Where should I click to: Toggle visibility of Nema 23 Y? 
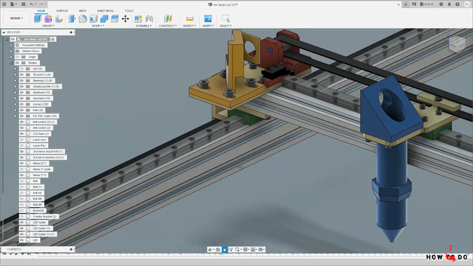pos(22,163)
